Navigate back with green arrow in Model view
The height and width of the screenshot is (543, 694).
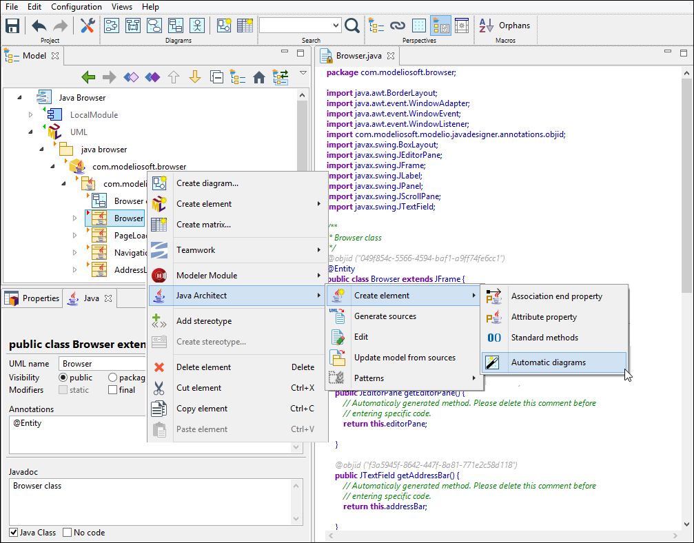(x=88, y=77)
